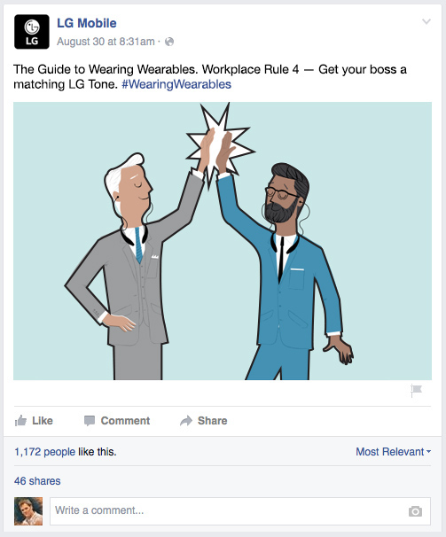This screenshot has width=446, height=537.
Task: Click the user avatar beside comment box
Action: click(x=28, y=511)
